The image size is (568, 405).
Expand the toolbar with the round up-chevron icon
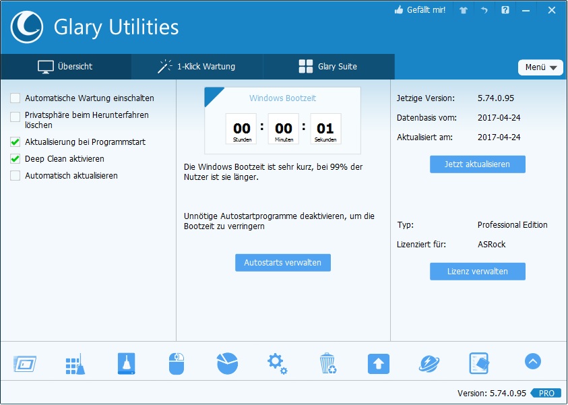[532, 361]
